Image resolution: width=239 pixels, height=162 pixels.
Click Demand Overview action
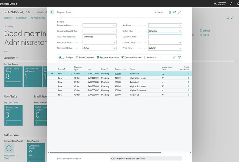tap(131, 57)
